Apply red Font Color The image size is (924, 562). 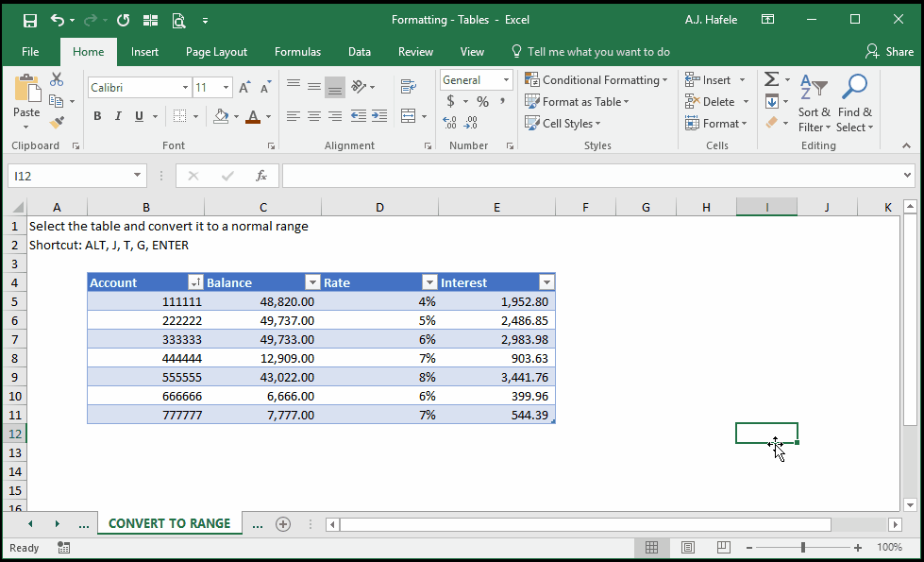(253, 116)
